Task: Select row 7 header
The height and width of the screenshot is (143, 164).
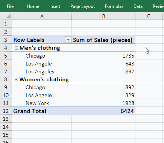Action: pyautogui.click(x=6, y=71)
